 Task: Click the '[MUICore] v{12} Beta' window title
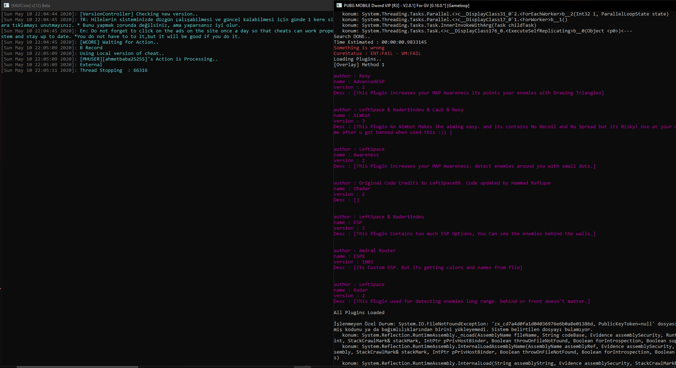click(x=31, y=6)
